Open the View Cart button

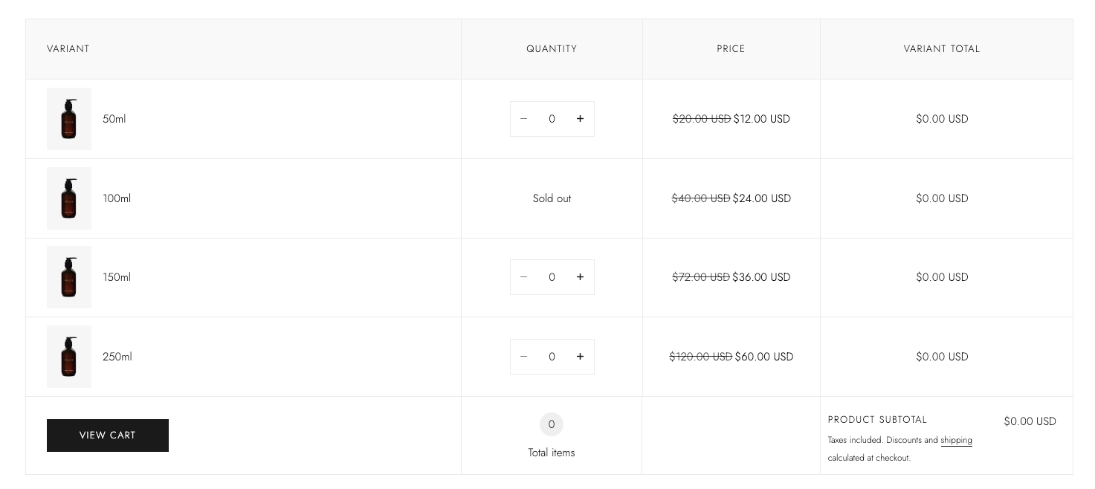(108, 435)
